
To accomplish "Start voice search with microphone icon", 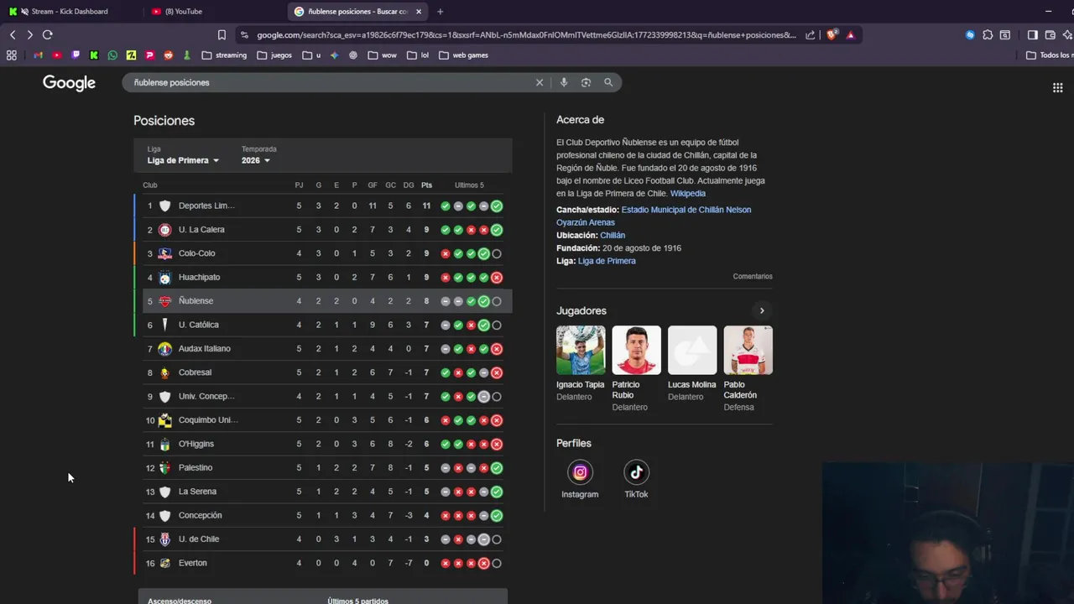I will [564, 82].
